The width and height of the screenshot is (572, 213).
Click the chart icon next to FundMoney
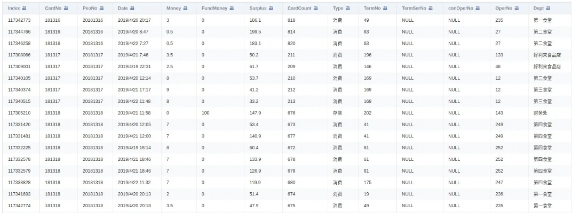pos(231,9)
